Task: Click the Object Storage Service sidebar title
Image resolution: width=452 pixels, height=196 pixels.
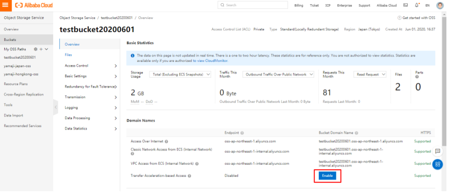Action: coord(24,18)
